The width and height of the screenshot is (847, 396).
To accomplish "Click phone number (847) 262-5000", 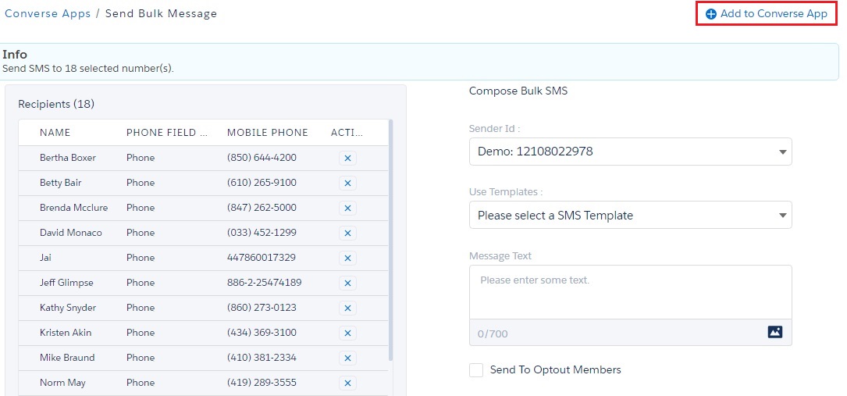I will 262,208.
